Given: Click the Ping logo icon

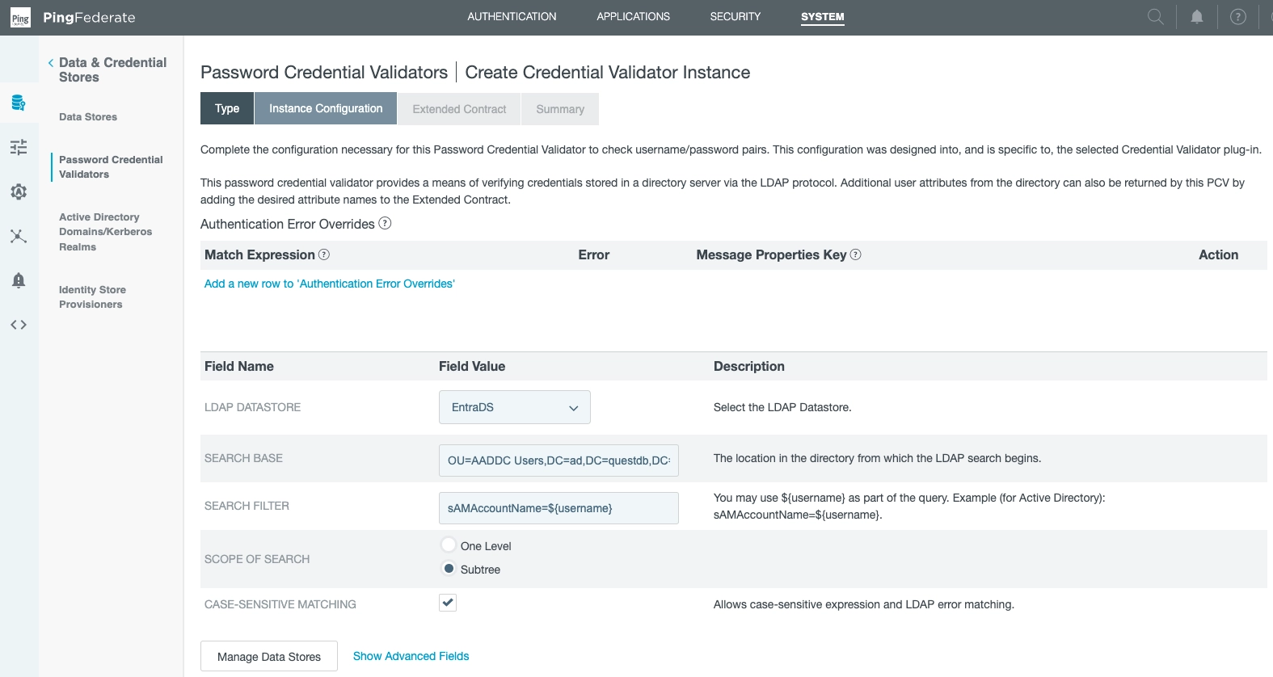Looking at the screenshot, I should tap(20, 18).
